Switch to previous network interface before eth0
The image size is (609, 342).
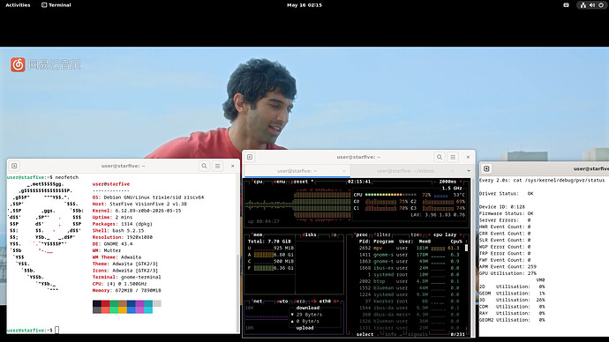click(x=314, y=301)
